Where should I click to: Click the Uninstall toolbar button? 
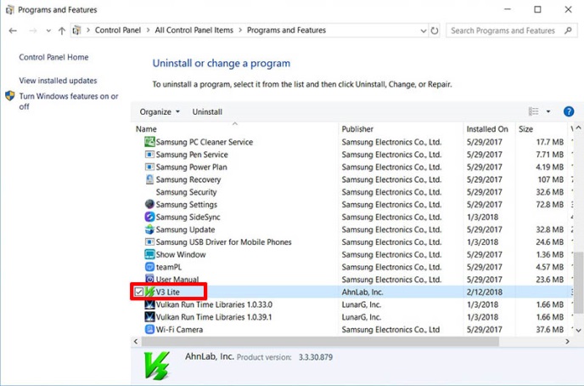[x=207, y=112]
